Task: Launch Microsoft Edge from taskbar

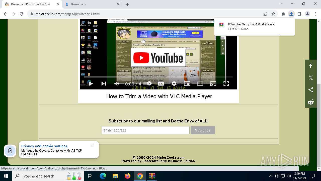Action: click(103, 176)
